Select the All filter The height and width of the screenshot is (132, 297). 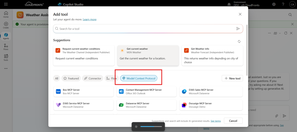(x=57, y=78)
